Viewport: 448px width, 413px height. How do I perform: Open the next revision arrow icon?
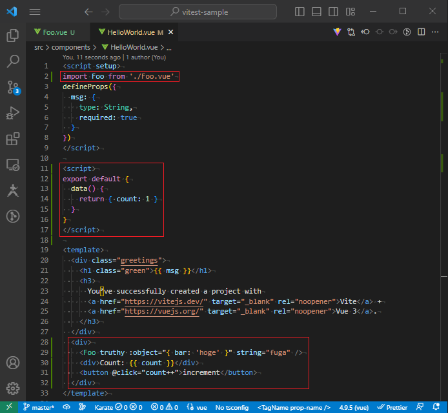[x=393, y=32]
